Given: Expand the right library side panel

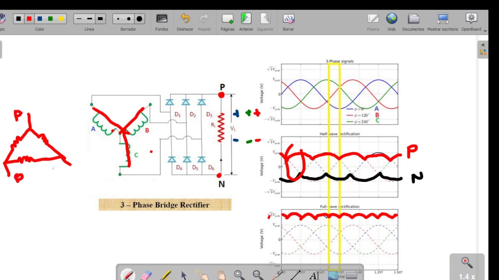Looking at the screenshot, I should tap(483, 49).
